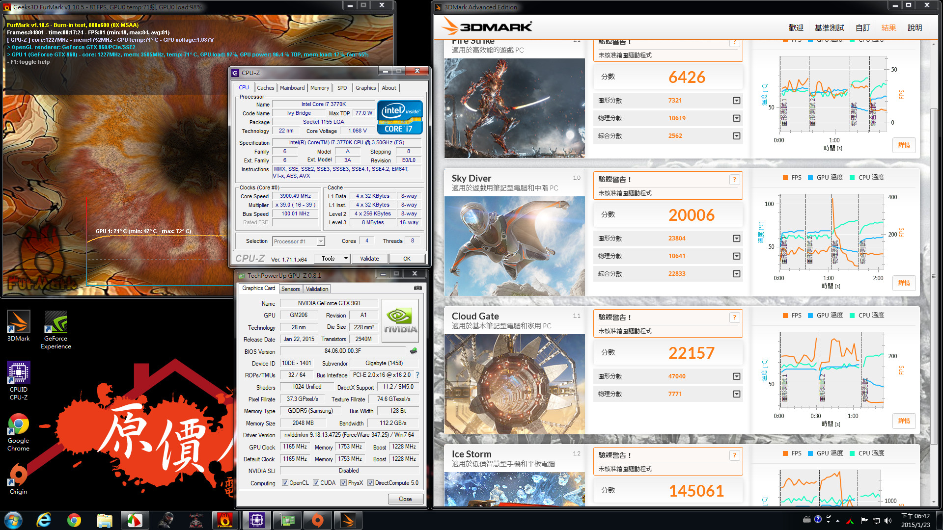The height and width of the screenshot is (530, 943).
Task: Open GPU-Z Sensors tab
Action: click(x=290, y=289)
